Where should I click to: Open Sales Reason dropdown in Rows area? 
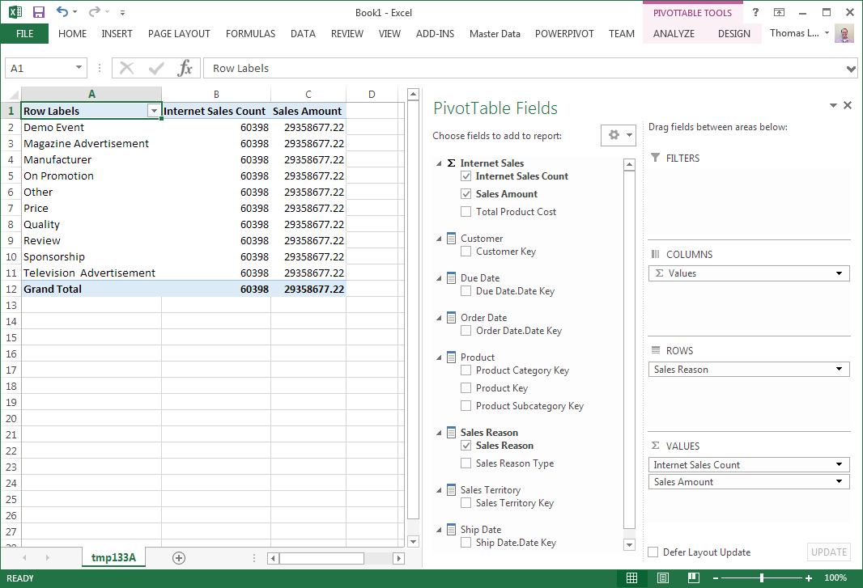(x=839, y=370)
